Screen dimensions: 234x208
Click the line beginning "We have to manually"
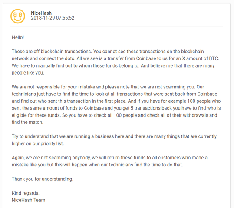pos(113,66)
